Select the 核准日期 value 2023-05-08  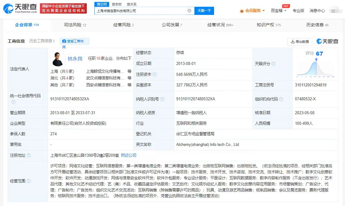pyautogui.click(x=305, y=113)
